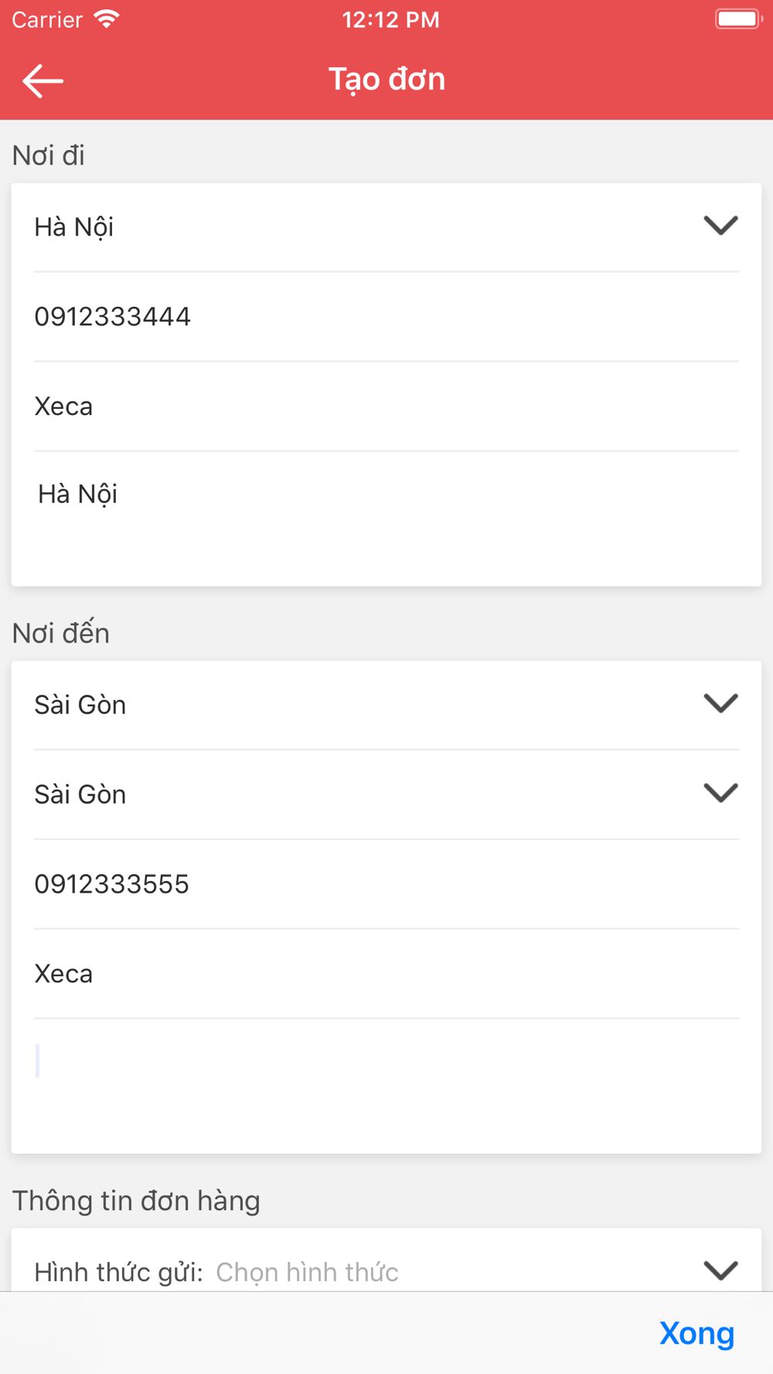This screenshot has height=1374, width=773.
Task: Tap the back arrow icon
Action: tap(43, 80)
